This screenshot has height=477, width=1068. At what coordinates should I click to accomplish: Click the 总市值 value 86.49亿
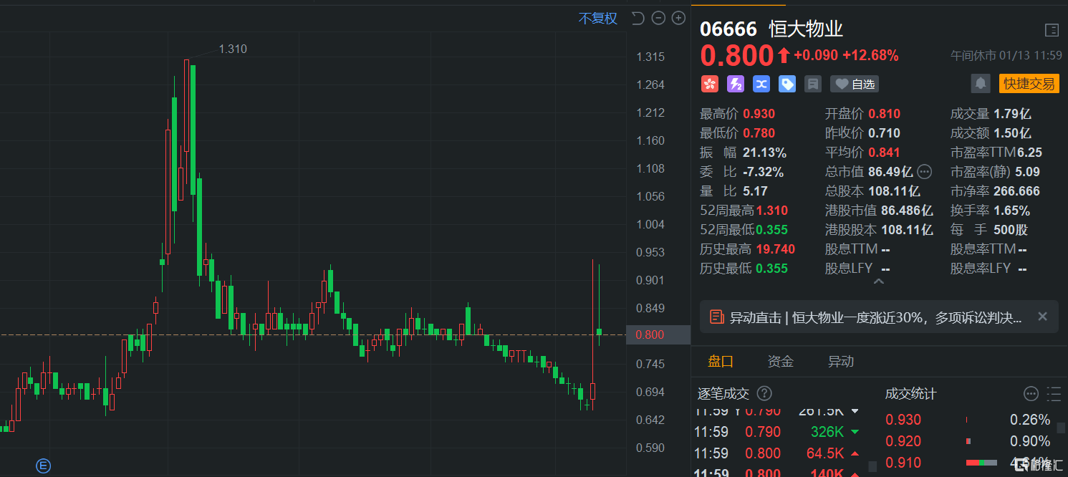point(890,172)
